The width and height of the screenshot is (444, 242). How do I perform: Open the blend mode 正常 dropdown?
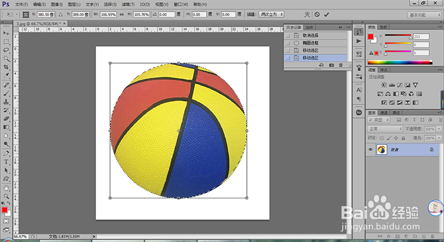pos(385,129)
